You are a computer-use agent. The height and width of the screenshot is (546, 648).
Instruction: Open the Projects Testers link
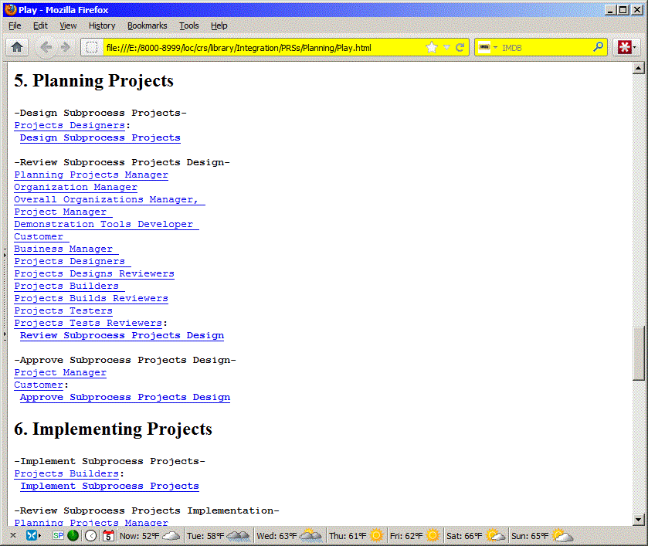(63, 310)
